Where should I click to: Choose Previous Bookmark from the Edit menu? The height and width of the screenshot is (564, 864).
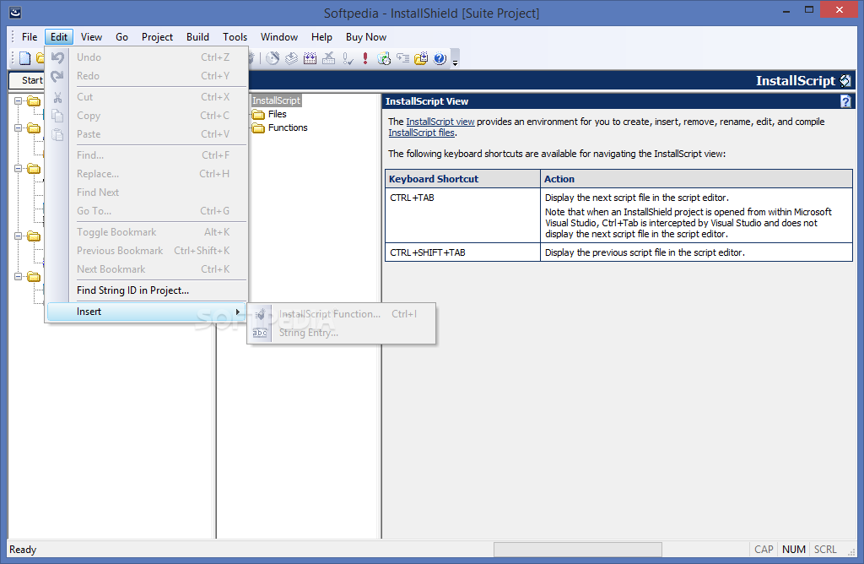click(x=147, y=251)
